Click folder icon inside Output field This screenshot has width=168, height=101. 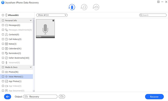click(x=26, y=97)
